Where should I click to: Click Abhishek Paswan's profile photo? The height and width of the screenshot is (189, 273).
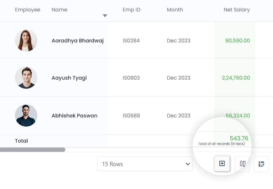click(x=26, y=115)
